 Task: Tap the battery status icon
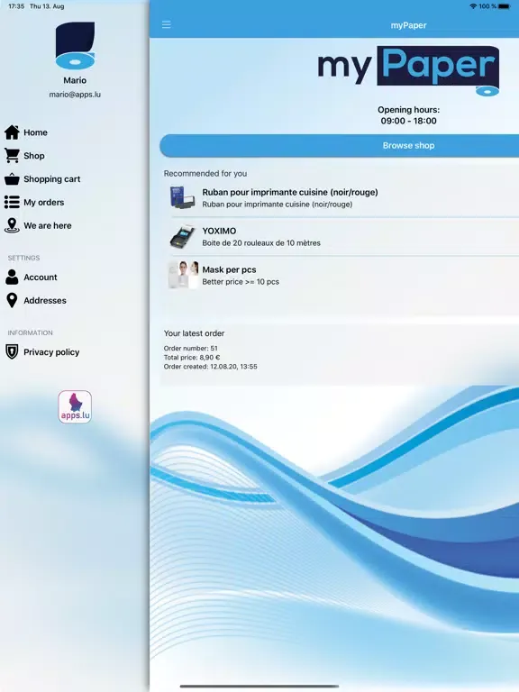click(x=505, y=6)
